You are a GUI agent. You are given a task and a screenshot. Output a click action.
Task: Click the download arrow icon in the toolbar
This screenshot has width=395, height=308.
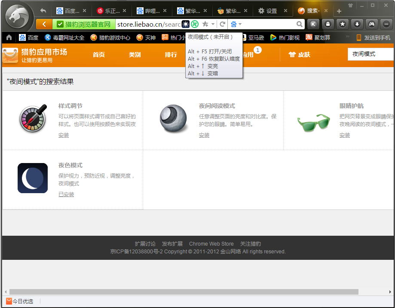pos(357,24)
